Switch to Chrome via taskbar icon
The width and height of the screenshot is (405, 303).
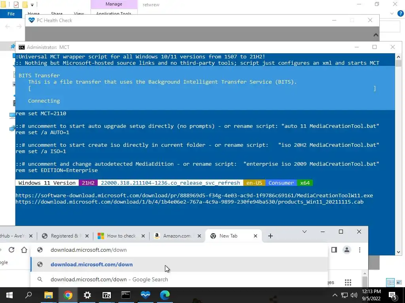point(68,295)
